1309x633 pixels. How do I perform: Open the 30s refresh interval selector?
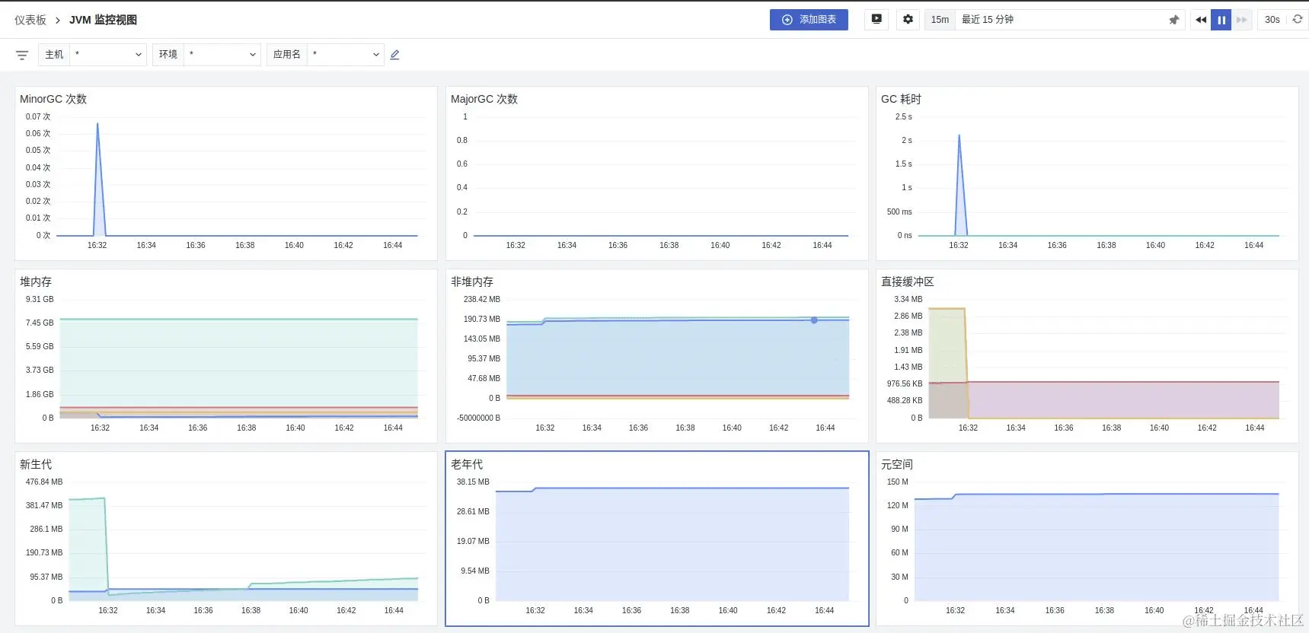coord(1272,20)
